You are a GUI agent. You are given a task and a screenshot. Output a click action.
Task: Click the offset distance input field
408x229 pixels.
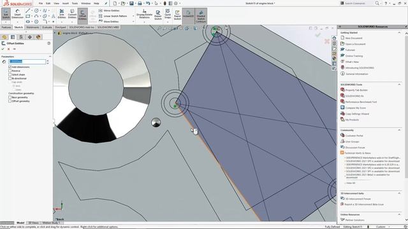point(27,62)
